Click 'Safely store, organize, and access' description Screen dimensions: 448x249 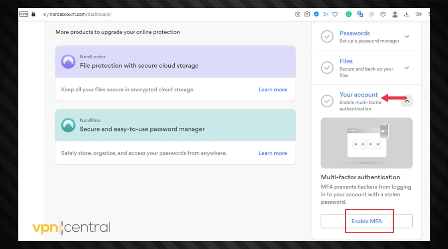point(144,153)
